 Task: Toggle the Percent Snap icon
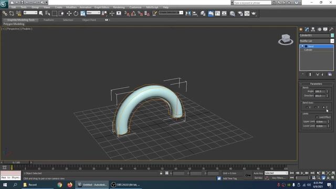[x=140, y=14]
